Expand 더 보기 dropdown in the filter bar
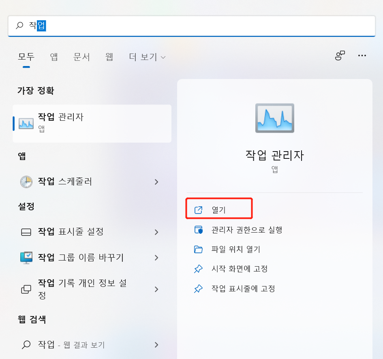The width and height of the screenshot is (383, 359). [x=147, y=57]
